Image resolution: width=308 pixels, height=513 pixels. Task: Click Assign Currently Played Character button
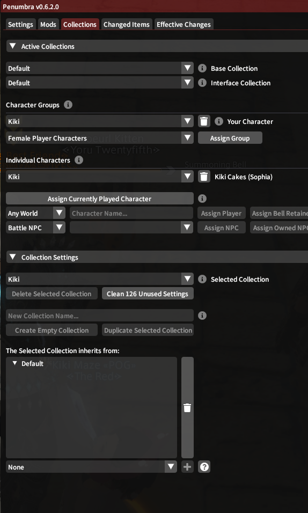point(99,199)
